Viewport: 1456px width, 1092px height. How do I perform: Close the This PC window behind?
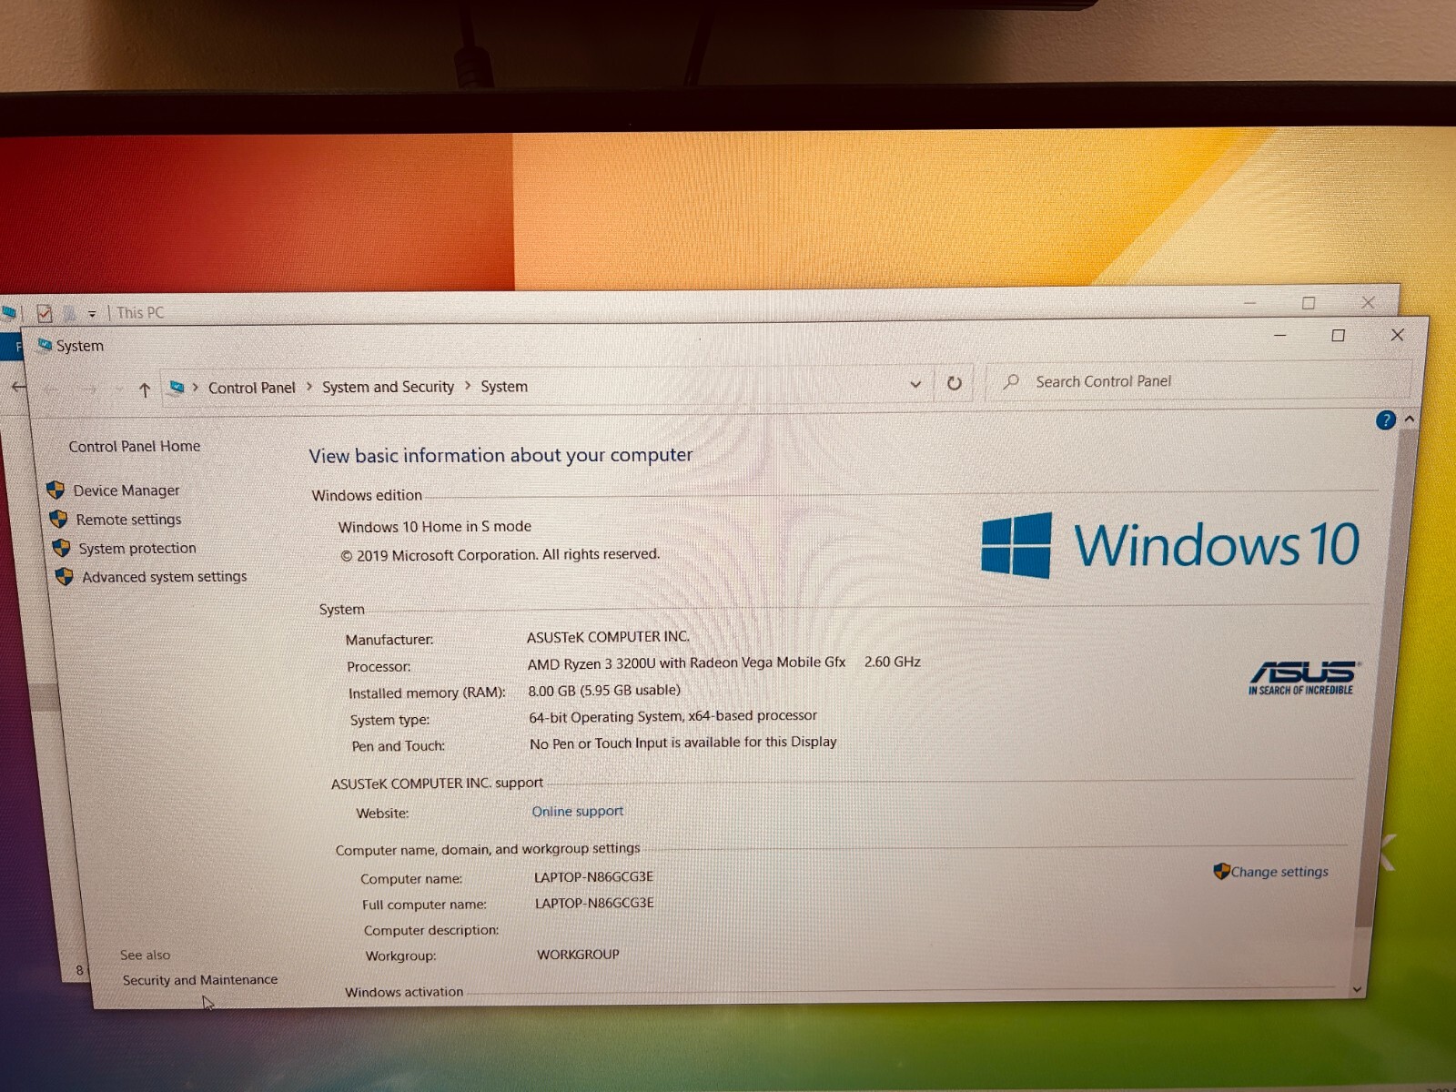tap(1368, 302)
